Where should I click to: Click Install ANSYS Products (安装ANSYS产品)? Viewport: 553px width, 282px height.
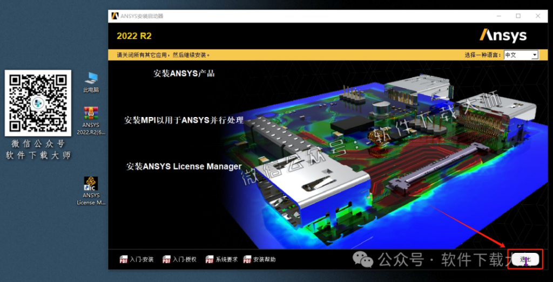tap(184, 73)
